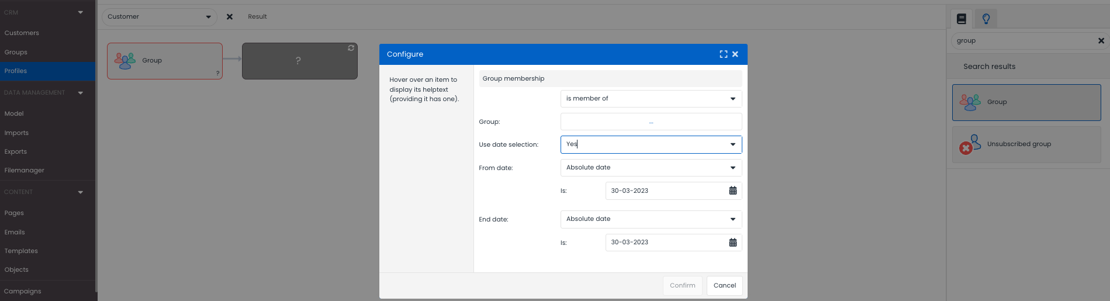Screen dimensions: 1110x301
Task: Click the Search results heading
Action: click(990, 67)
